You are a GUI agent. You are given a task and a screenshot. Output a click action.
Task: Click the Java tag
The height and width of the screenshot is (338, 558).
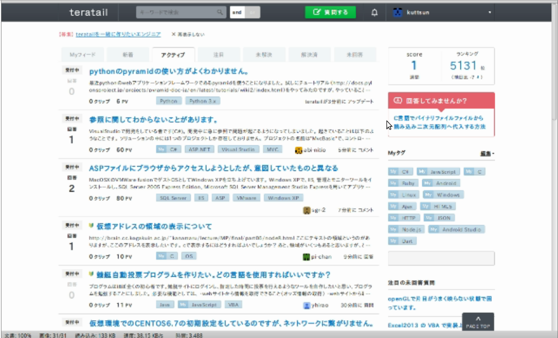(x=165, y=305)
